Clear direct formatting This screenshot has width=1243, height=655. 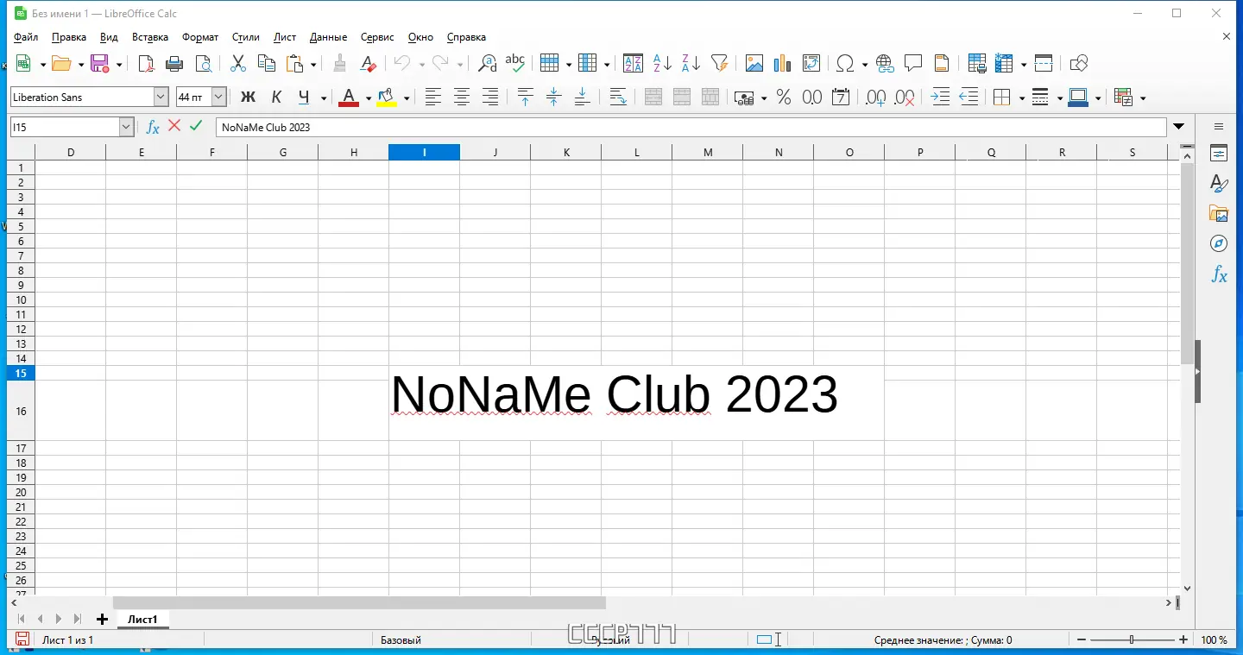point(368,63)
